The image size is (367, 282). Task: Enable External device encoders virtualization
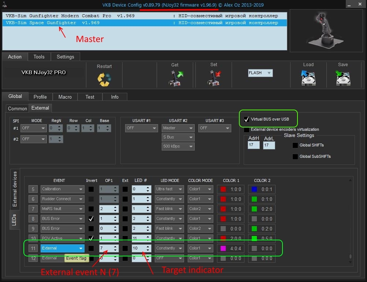coord(247,130)
